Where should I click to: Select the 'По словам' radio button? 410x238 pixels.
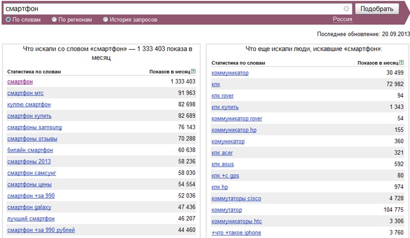click(x=8, y=20)
